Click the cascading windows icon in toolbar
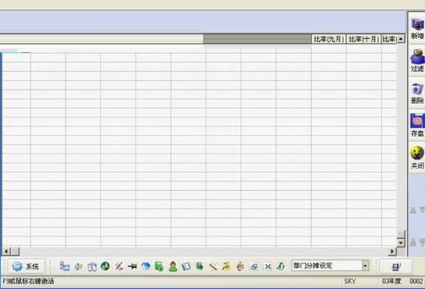Viewport: 425px width, 289px height. tap(254, 267)
